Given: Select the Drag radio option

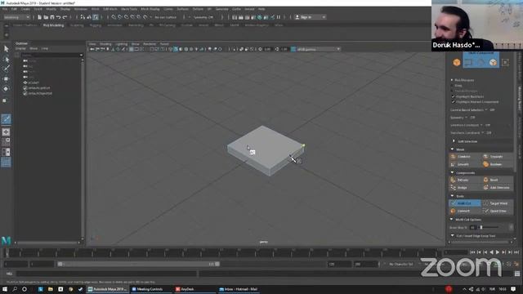Looking at the screenshot, I should tap(452, 86).
